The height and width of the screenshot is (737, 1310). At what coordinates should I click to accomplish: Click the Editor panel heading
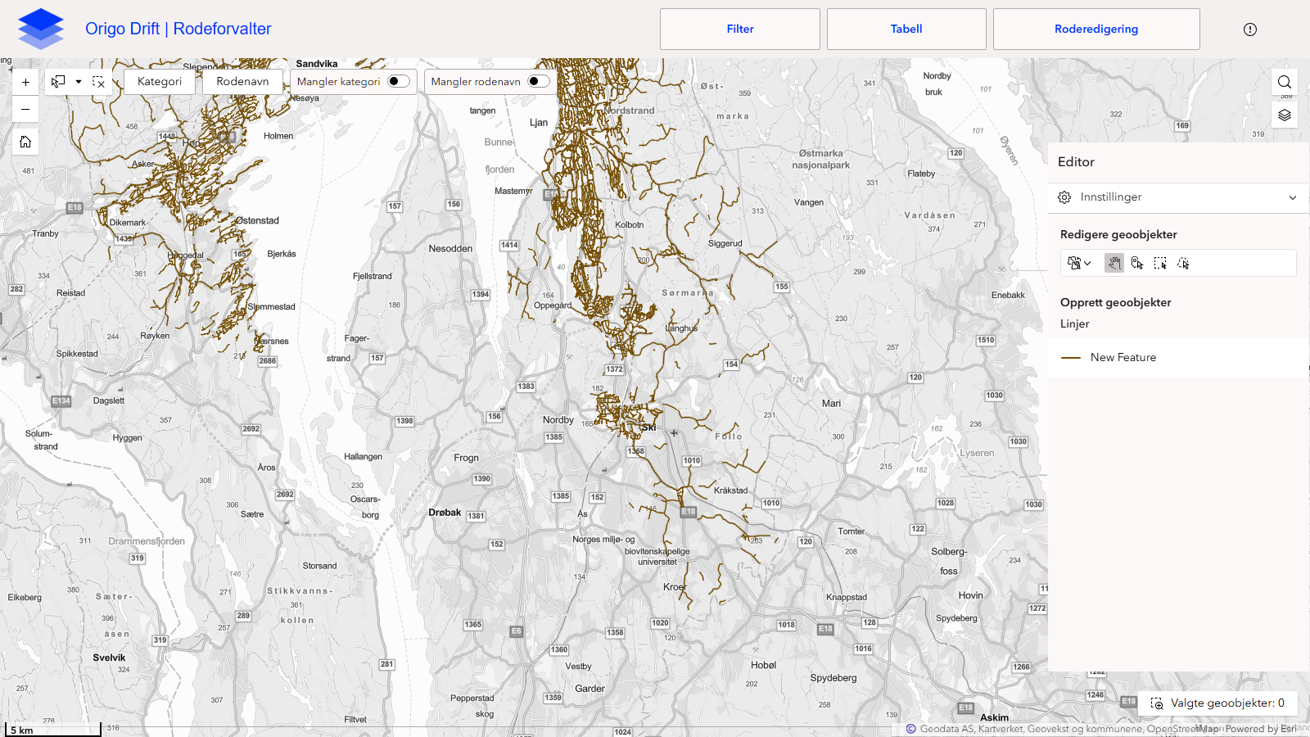(1076, 162)
